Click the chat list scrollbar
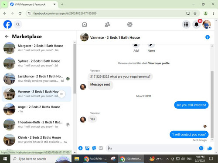The image size is (218, 163). click(75, 69)
